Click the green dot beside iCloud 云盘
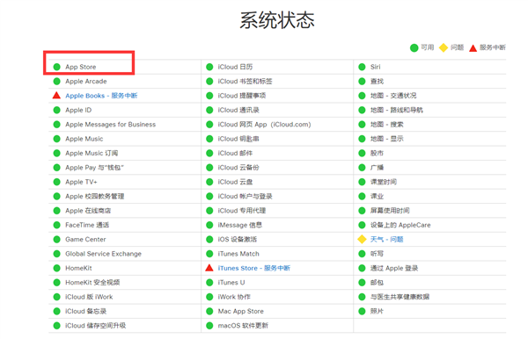The height and width of the screenshot is (339, 528). pyautogui.click(x=209, y=182)
